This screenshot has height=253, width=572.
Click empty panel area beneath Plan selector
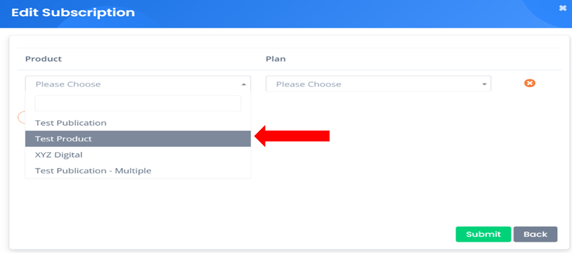click(x=378, y=153)
